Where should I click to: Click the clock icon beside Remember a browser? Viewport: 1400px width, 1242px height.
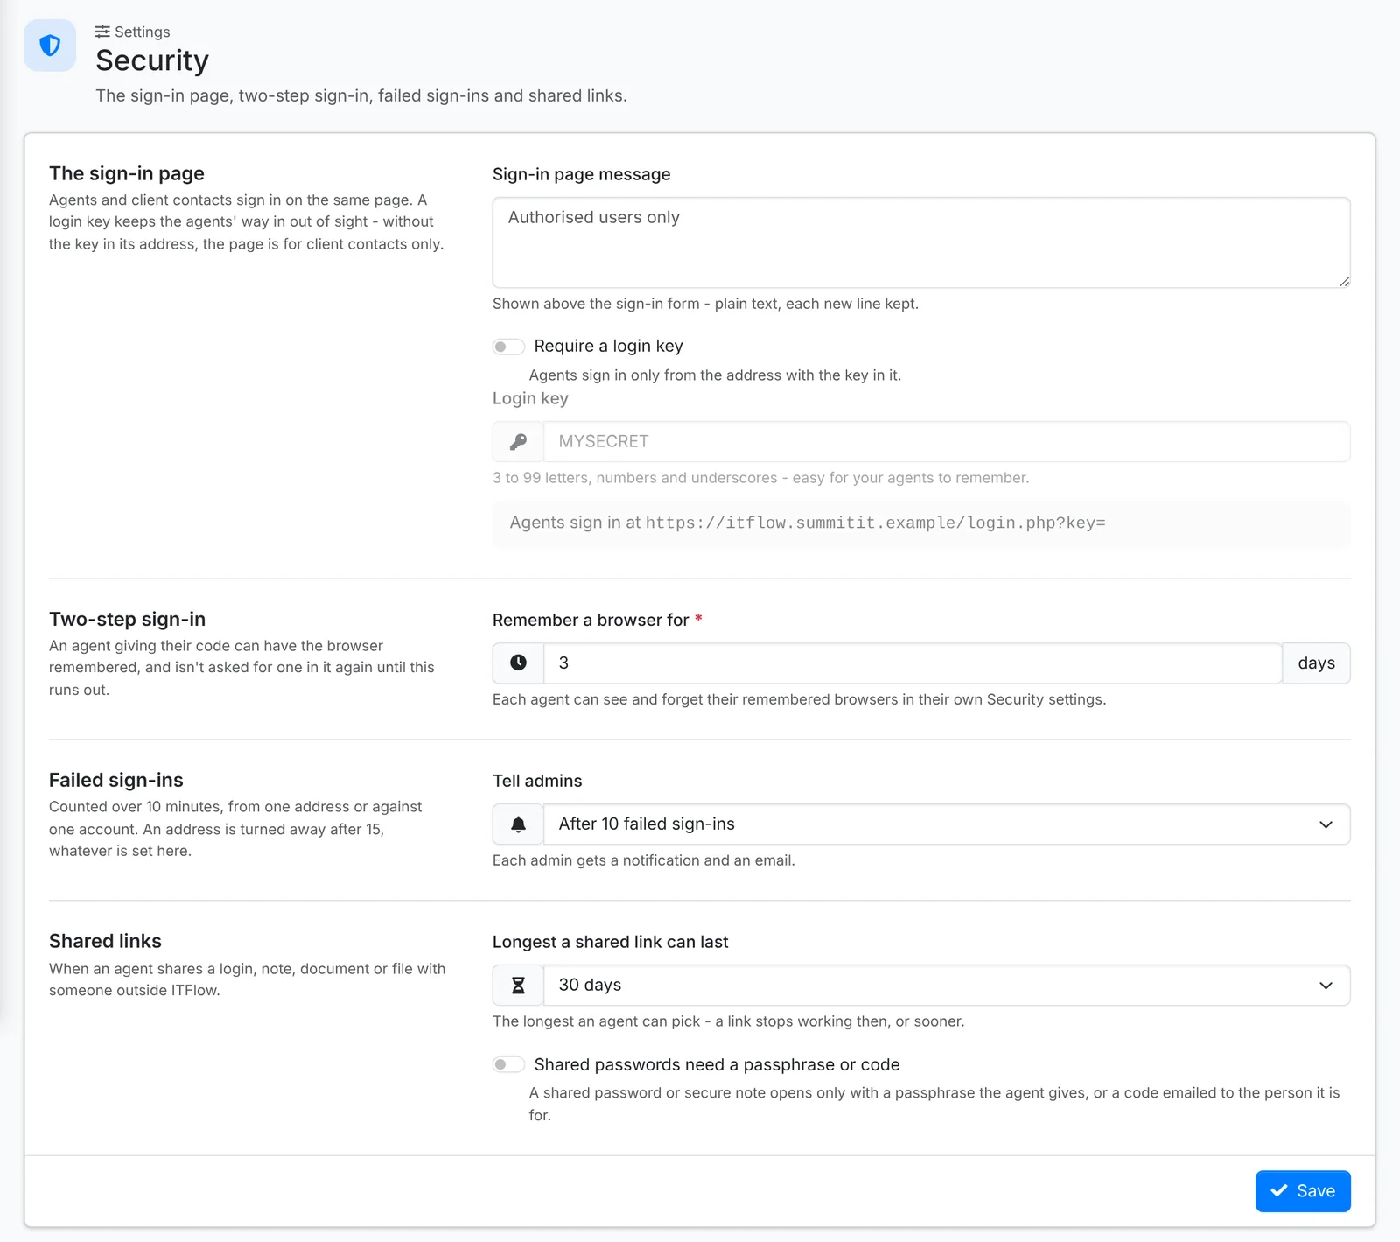point(518,663)
